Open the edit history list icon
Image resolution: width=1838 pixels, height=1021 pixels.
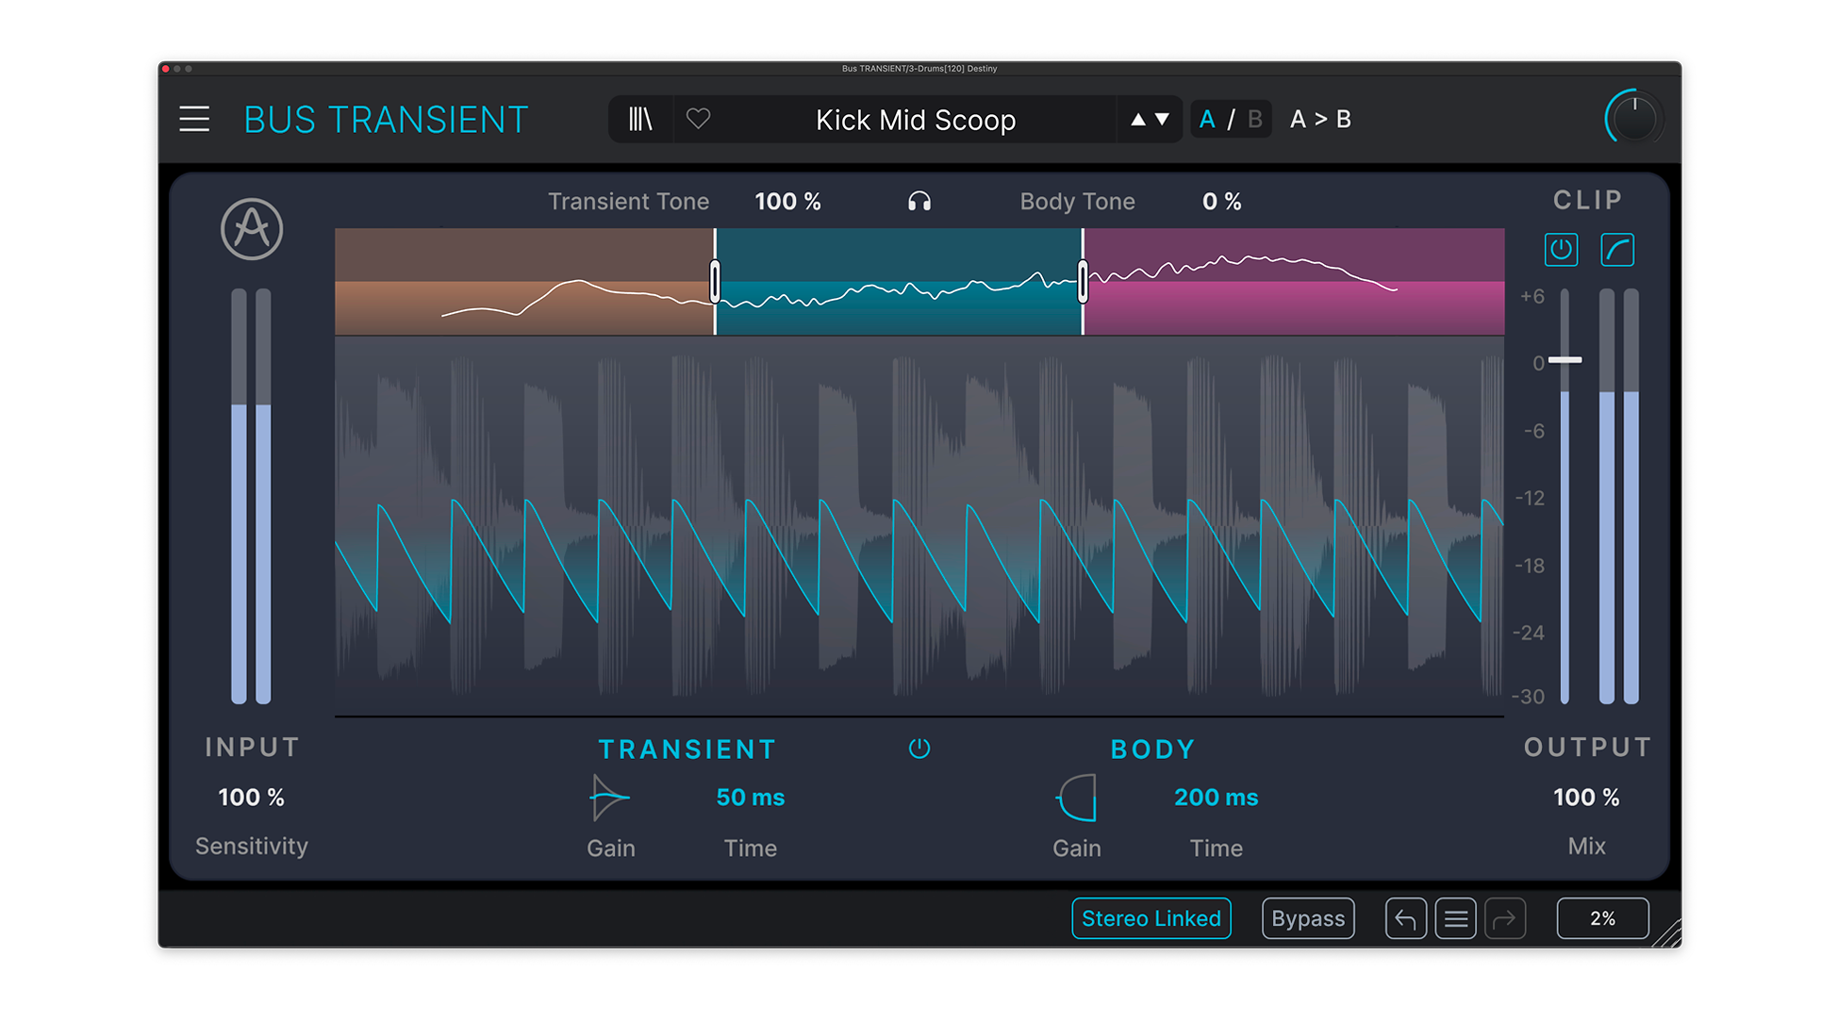pyautogui.click(x=1455, y=918)
